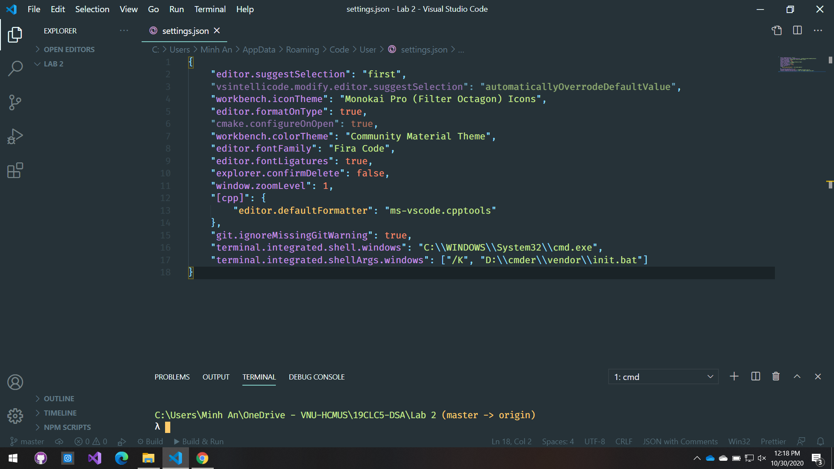Viewport: 834px width, 469px height.
Task: Split the editor to the right
Action: [x=798, y=30]
